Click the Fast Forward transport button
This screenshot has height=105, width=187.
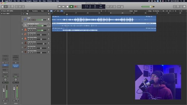(x=63, y=7)
